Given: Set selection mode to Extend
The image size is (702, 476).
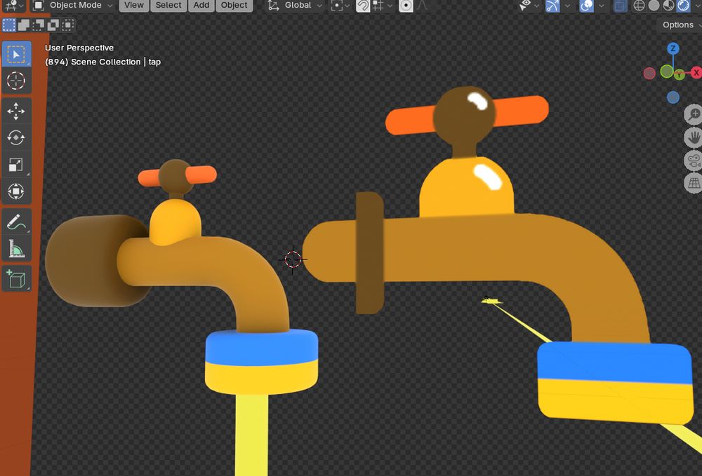Looking at the screenshot, I should (24, 25).
